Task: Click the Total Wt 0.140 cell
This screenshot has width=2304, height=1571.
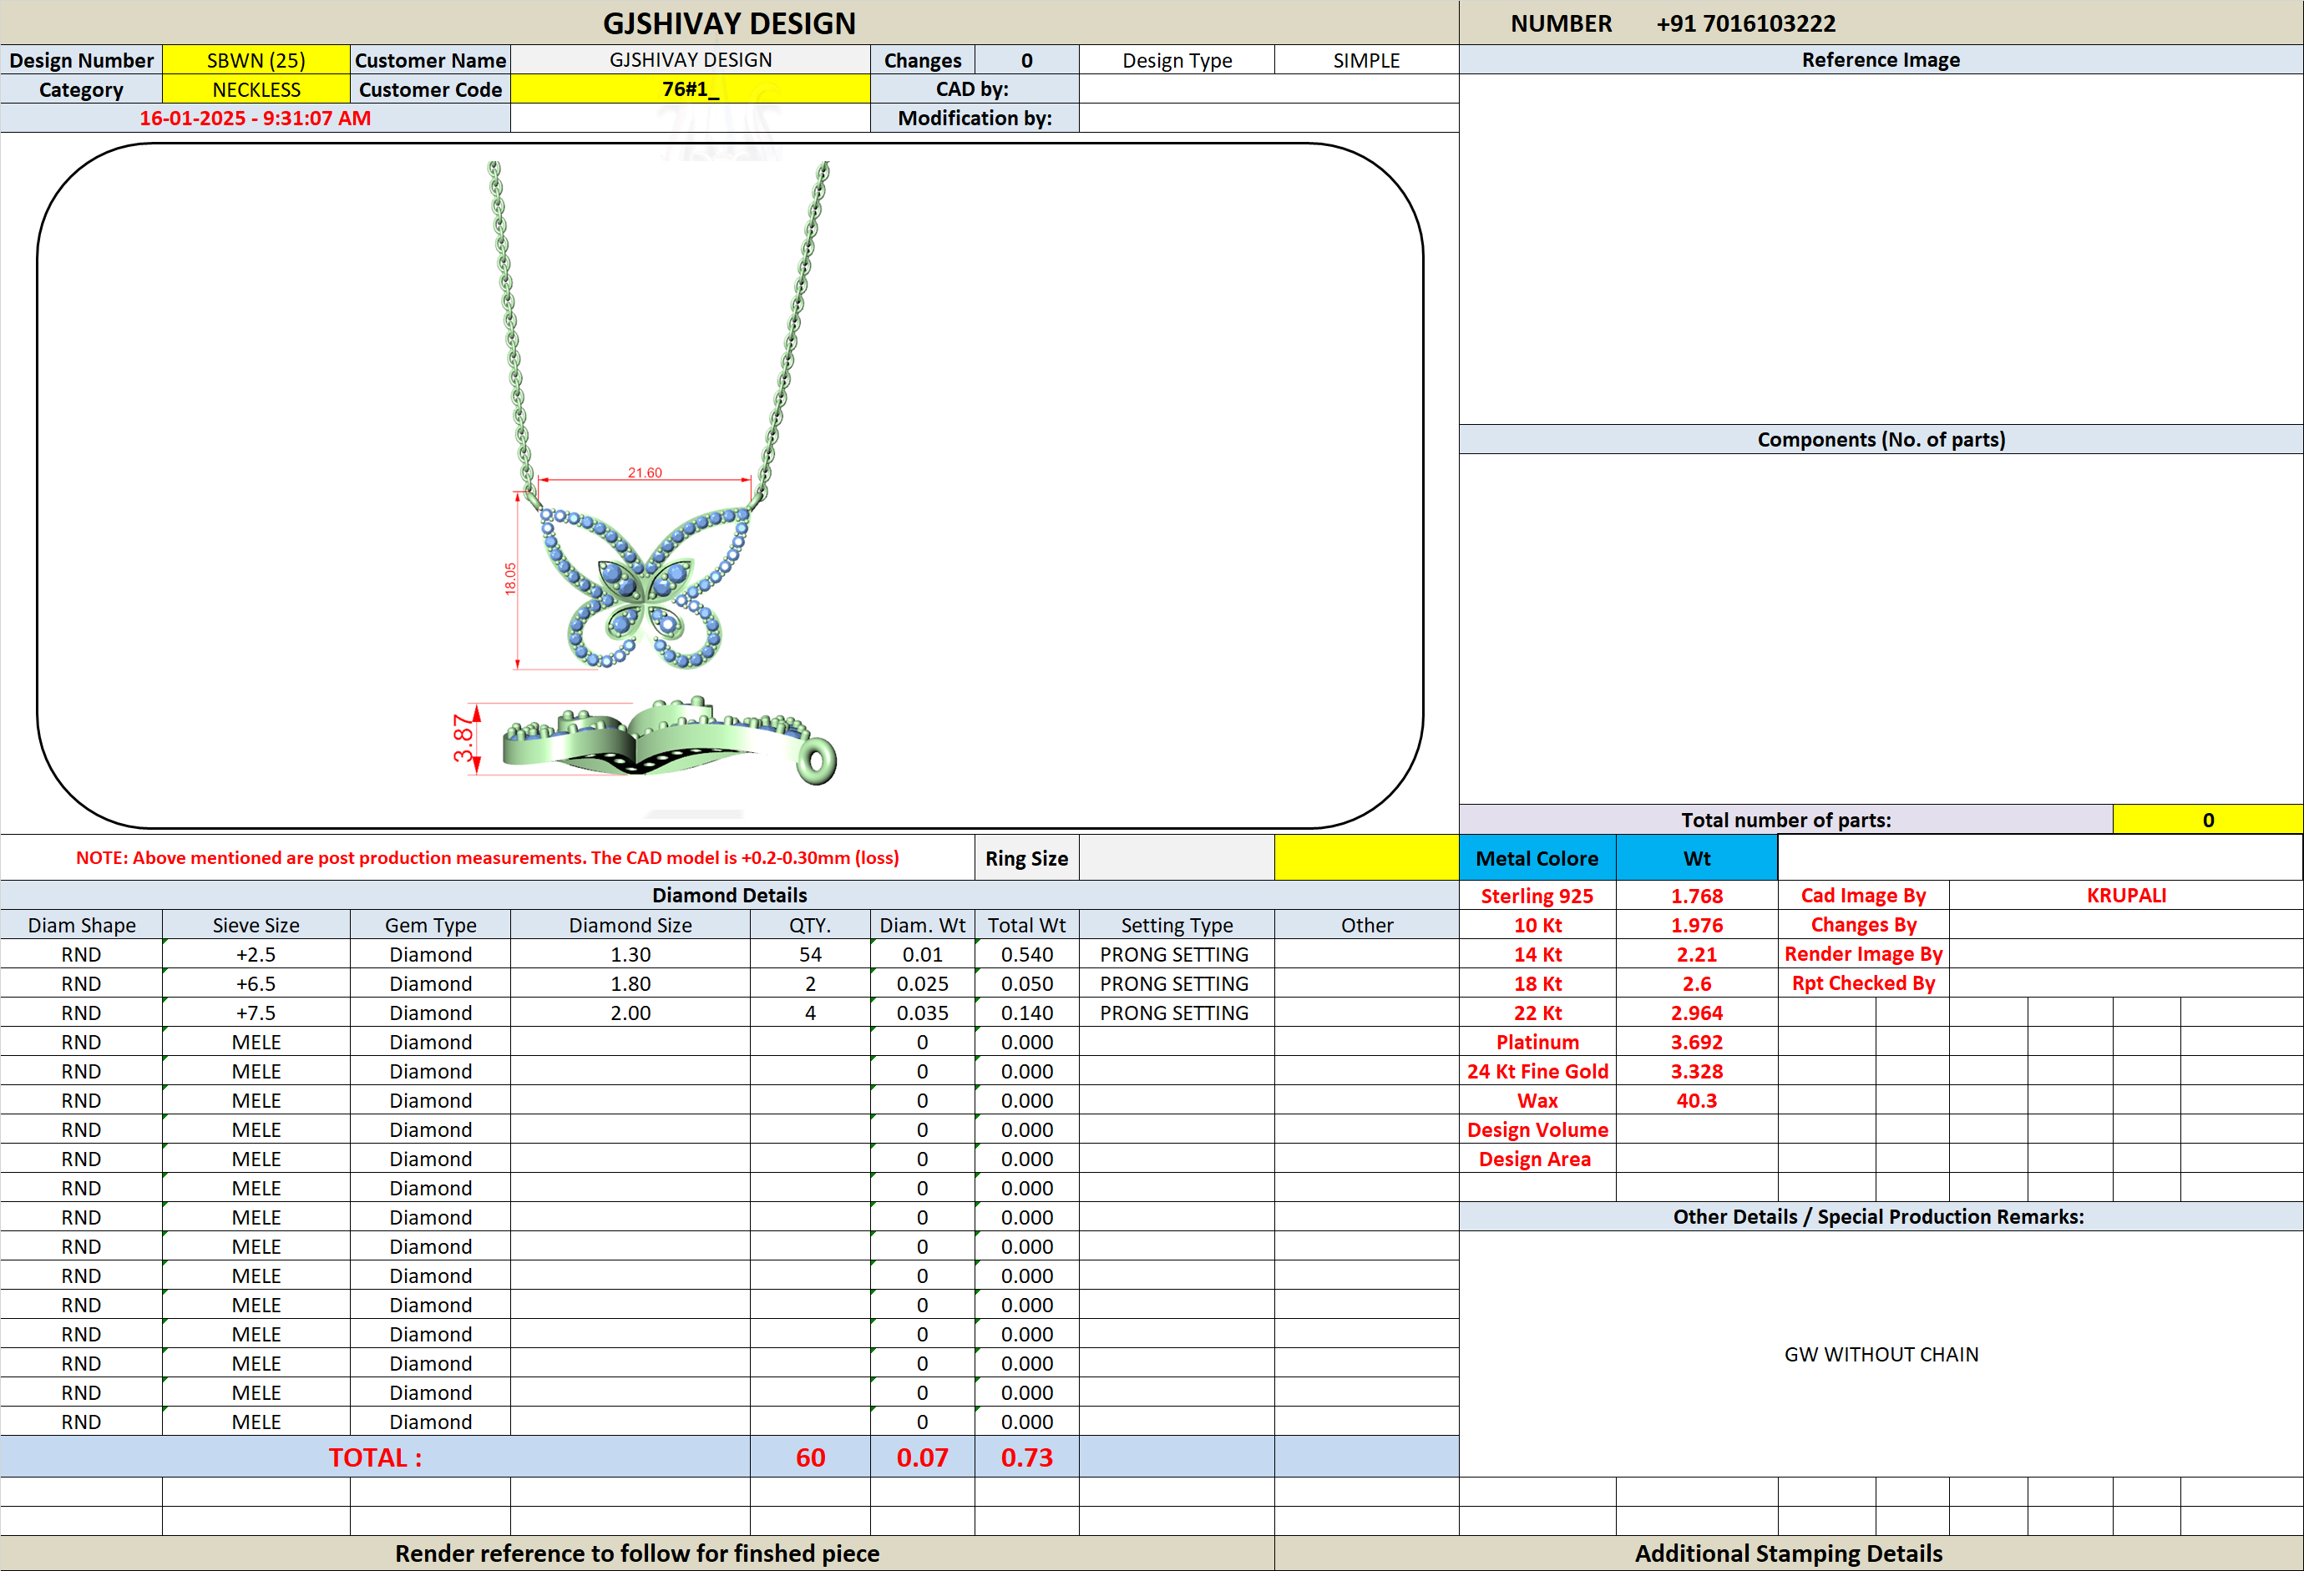Action: coord(1026,1013)
